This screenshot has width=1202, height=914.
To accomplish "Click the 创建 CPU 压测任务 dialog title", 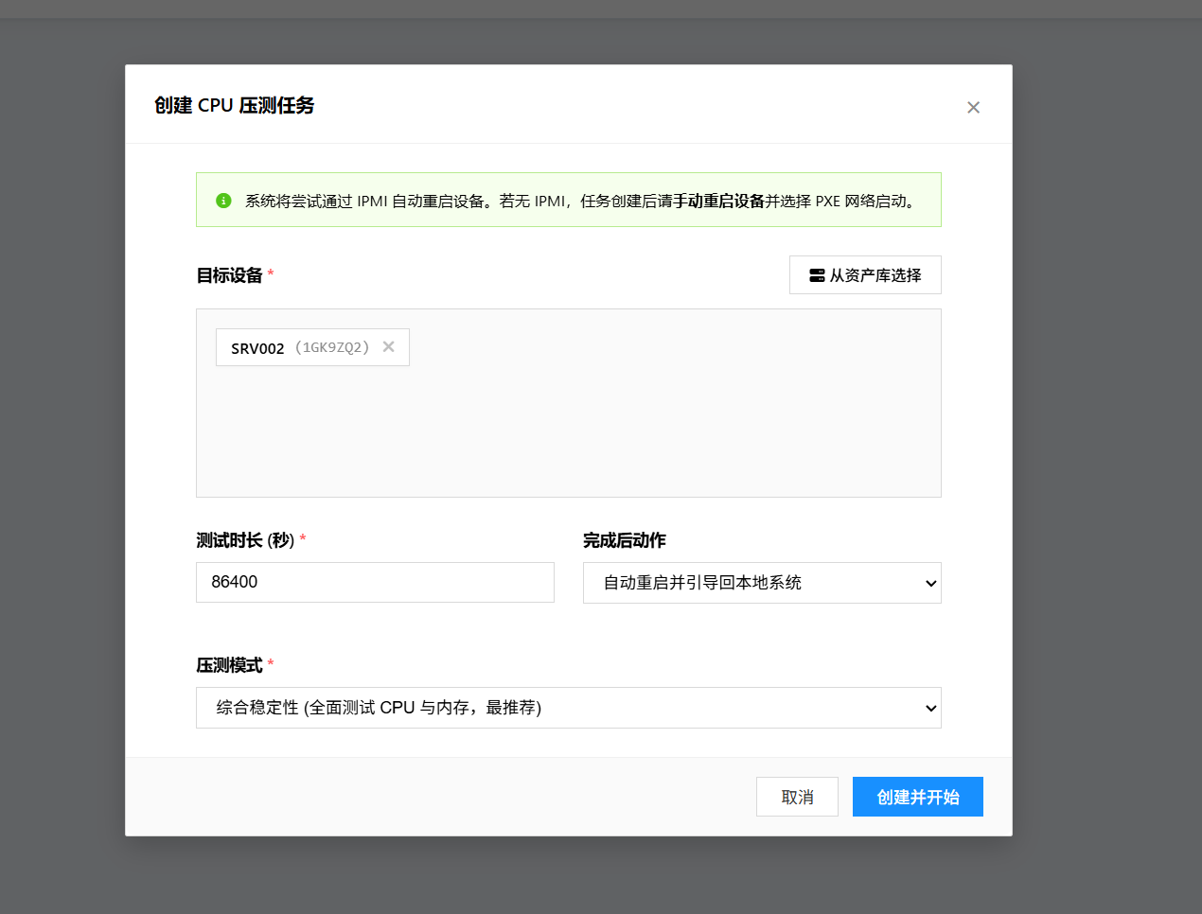I will pos(234,105).
